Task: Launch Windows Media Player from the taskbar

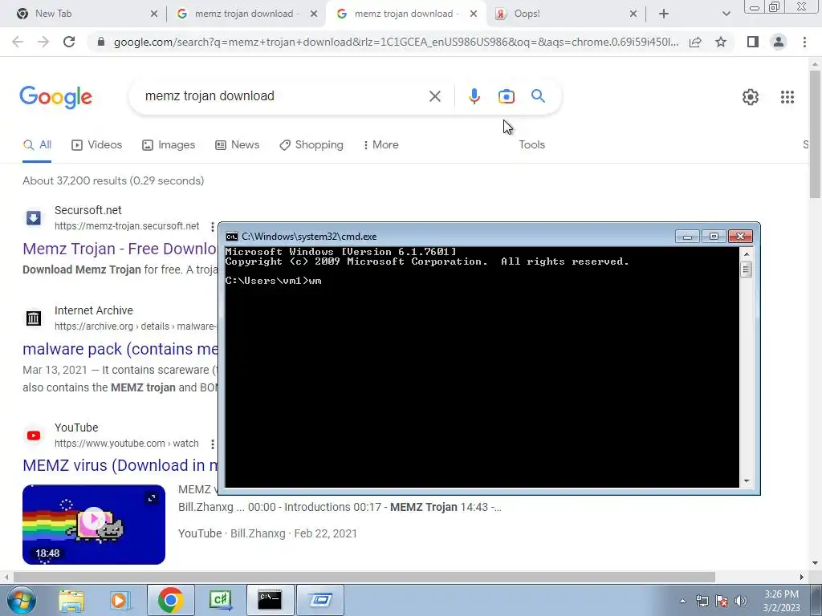Action: (120, 600)
